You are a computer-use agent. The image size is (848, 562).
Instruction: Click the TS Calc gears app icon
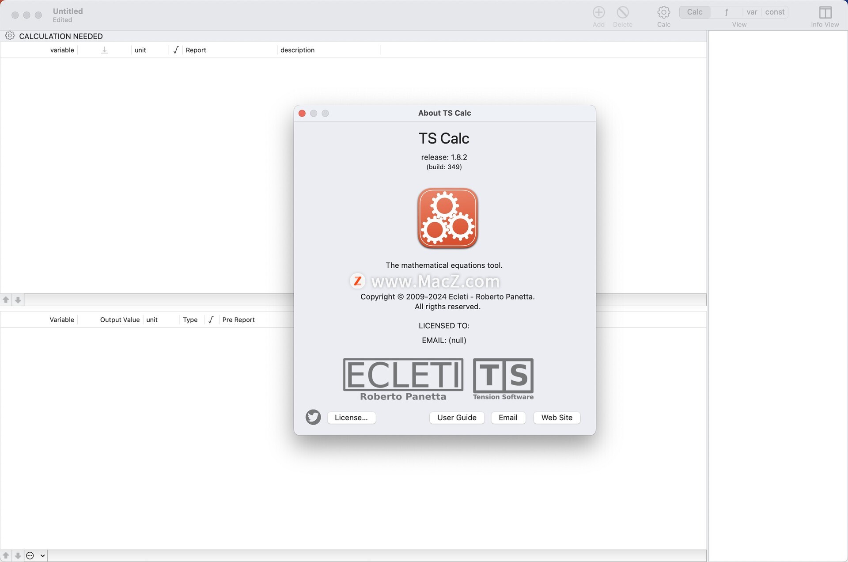(x=447, y=218)
